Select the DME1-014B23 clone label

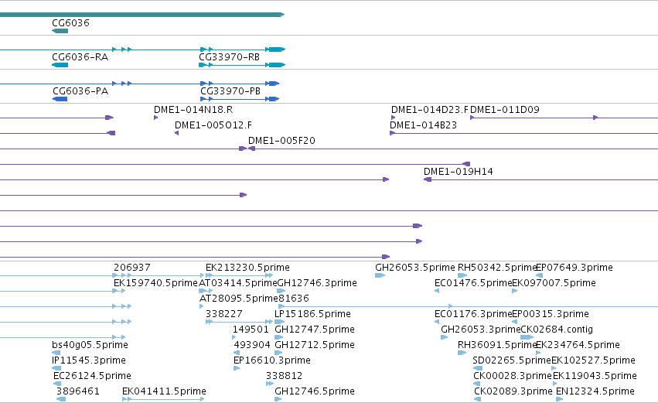[424, 125]
